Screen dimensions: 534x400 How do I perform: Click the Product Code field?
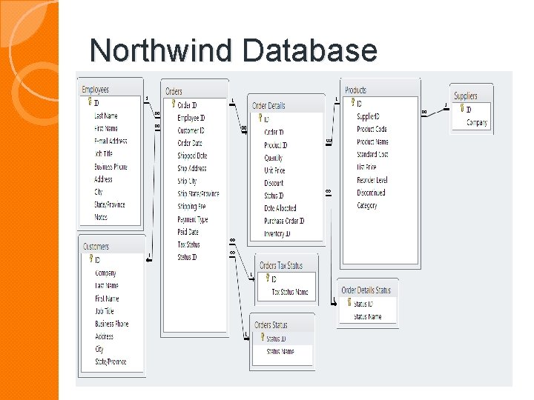(x=372, y=129)
